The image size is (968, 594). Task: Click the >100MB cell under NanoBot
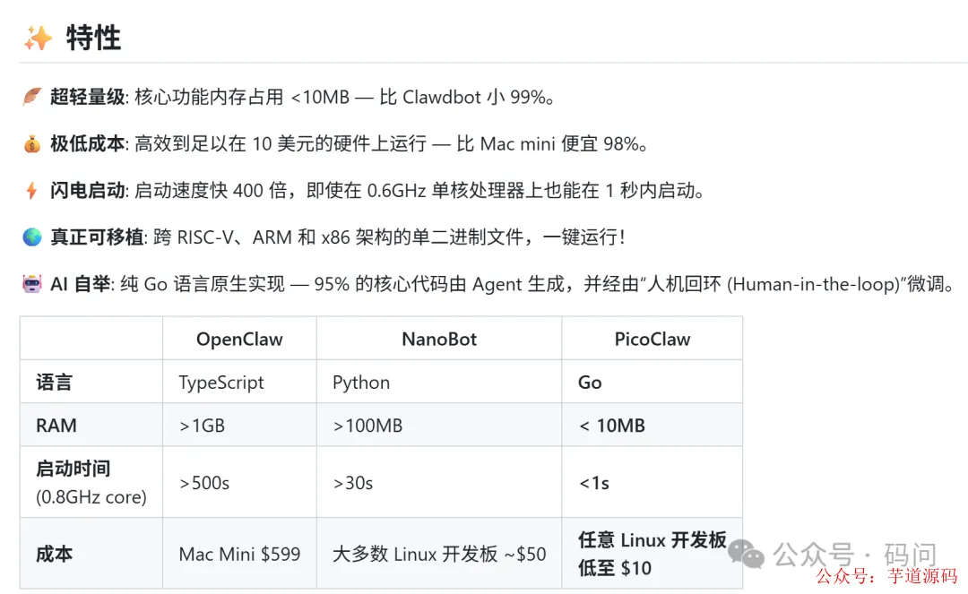(x=367, y=426)
